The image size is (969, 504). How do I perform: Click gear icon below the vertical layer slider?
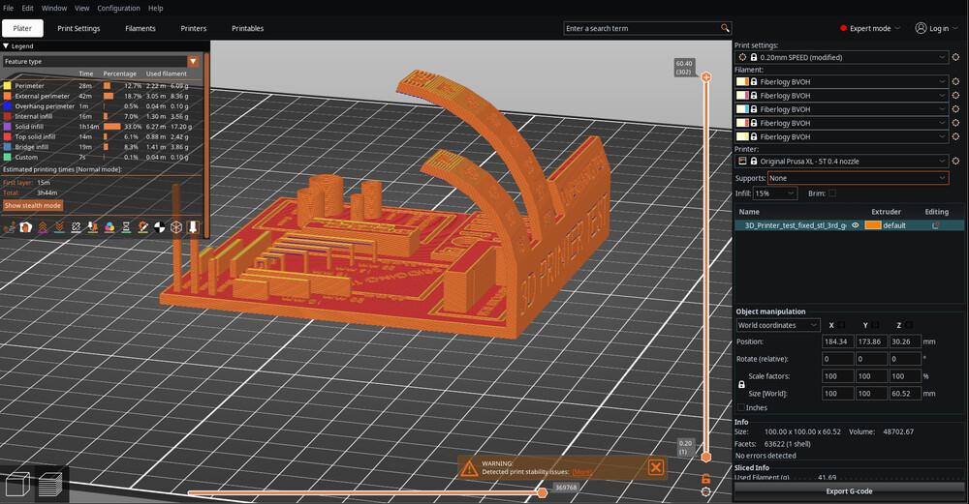705,491
